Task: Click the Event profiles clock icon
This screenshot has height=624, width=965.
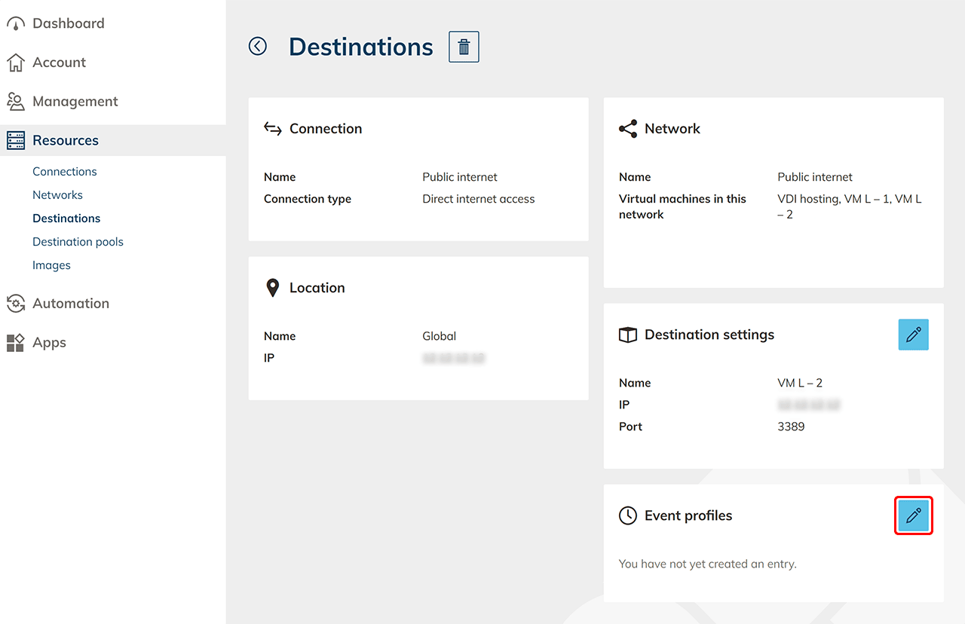Action: point(627,515)
